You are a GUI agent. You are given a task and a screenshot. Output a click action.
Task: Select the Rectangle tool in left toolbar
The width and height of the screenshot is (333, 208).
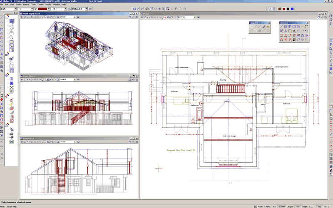pyautogui.click(x=2, y=30)
